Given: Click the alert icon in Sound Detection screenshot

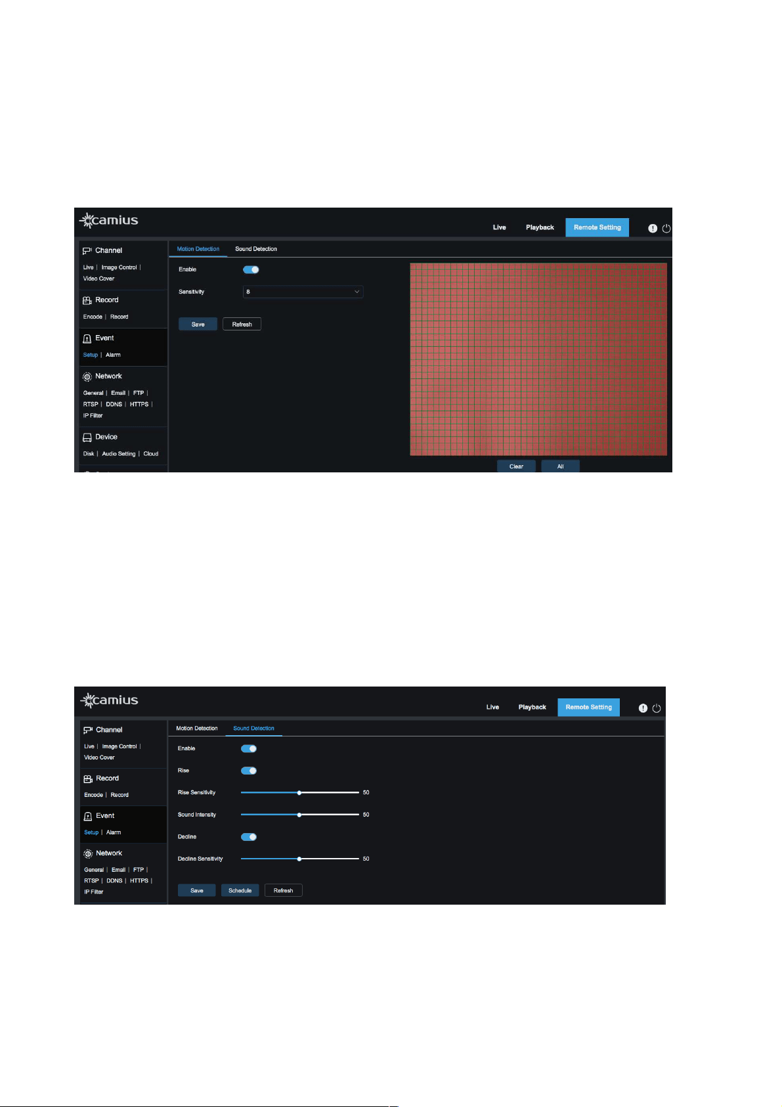Looking at the screenshot, I should pyautogui.click(x=643, y=708).
